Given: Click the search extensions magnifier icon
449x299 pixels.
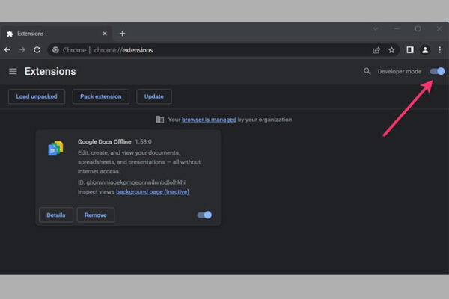Looking at the screenshot, I should coord(367,71).
